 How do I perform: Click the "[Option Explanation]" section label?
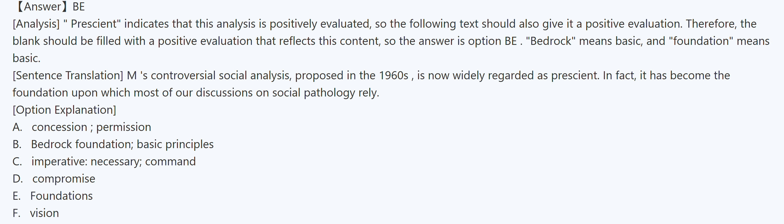pyautogui.click(x=64, y=110)
